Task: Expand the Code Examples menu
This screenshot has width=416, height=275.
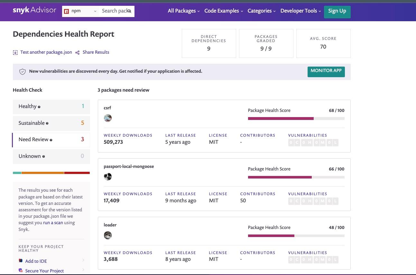Action: click(224, 11)
